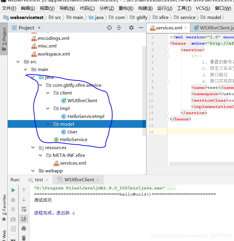Screen dimensions: 234x241
Task: Click the soft-wrap icon in Run panel
Action: 24,209
